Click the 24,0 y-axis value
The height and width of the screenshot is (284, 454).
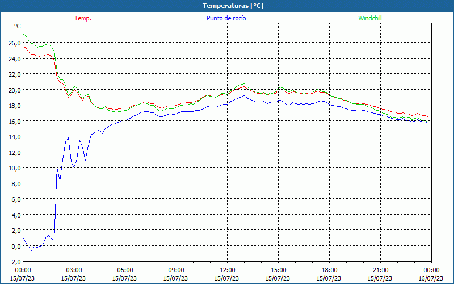(15, 59)
